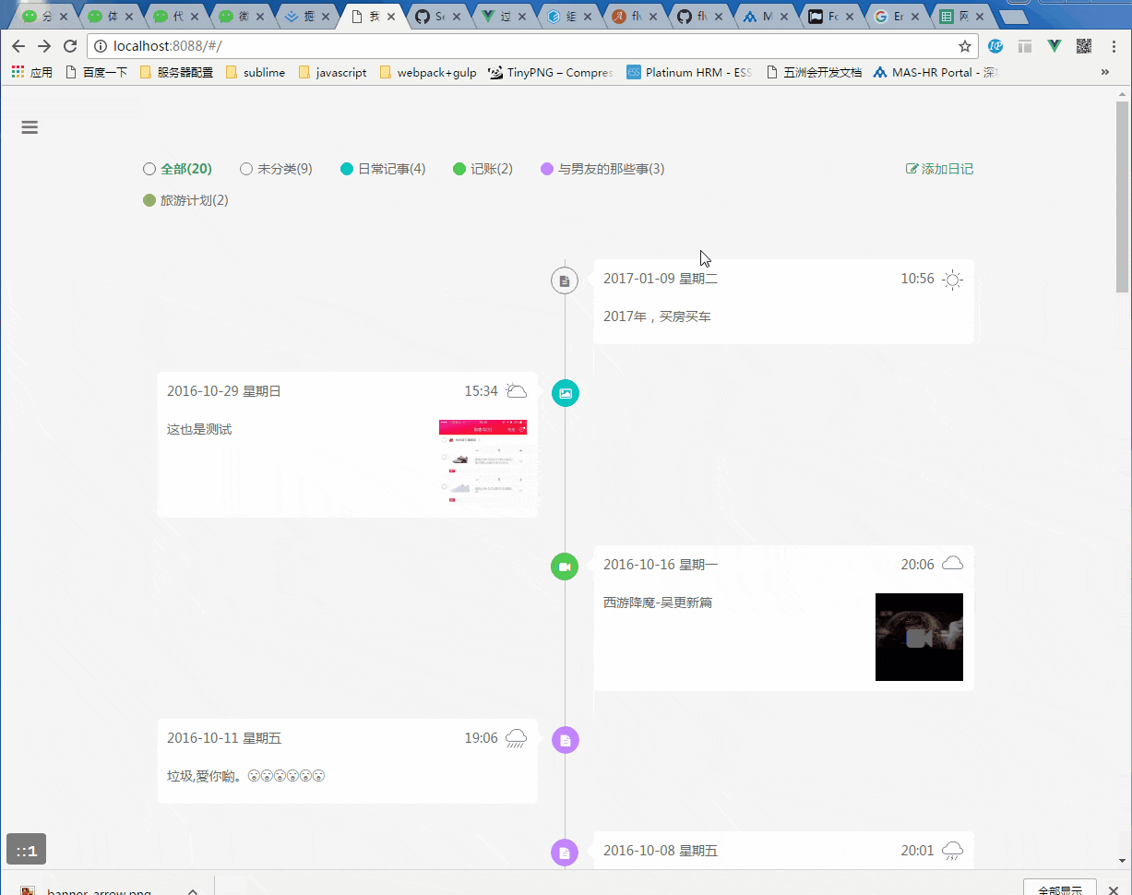Viewport: 1132px width, 895px height.
Task: Click the scrollbar down arrow
Action: coord(1123,861)
